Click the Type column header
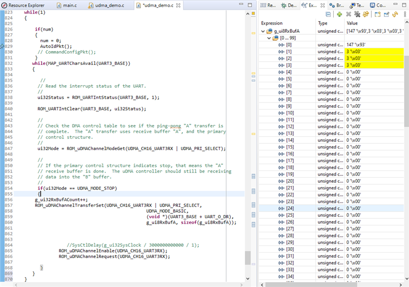Image resolution: width=409 pixels, height=287 pixels. click(x=323, y=23)
